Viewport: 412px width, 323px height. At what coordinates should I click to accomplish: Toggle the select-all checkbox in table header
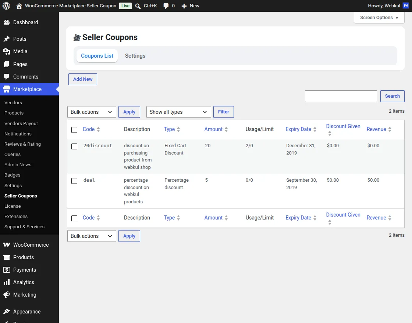coord(74,130)
